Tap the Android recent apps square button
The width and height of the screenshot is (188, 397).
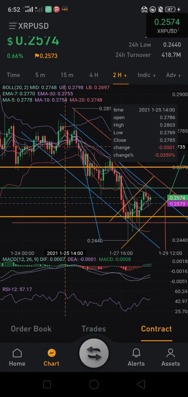[x=47, y=385]
